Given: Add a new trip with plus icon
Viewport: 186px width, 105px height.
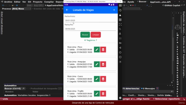Looking at the screenshot, I should (114, 10).
